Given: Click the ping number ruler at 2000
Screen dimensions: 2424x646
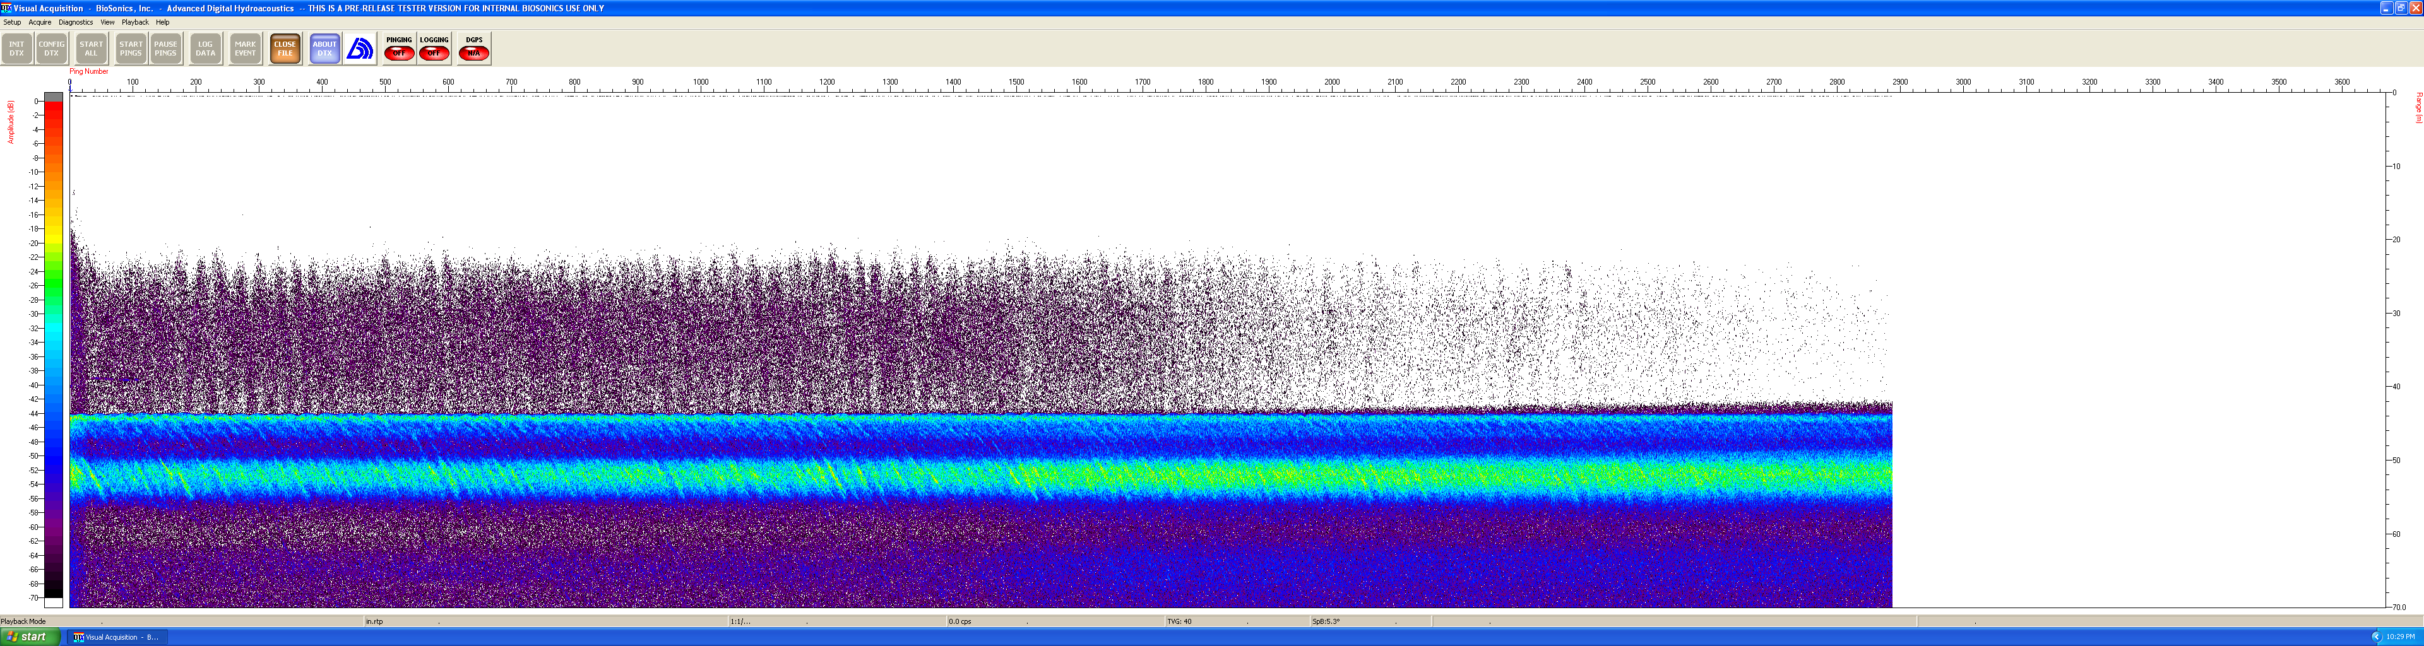Looking at the screenshot, I should coord(1333,83).
